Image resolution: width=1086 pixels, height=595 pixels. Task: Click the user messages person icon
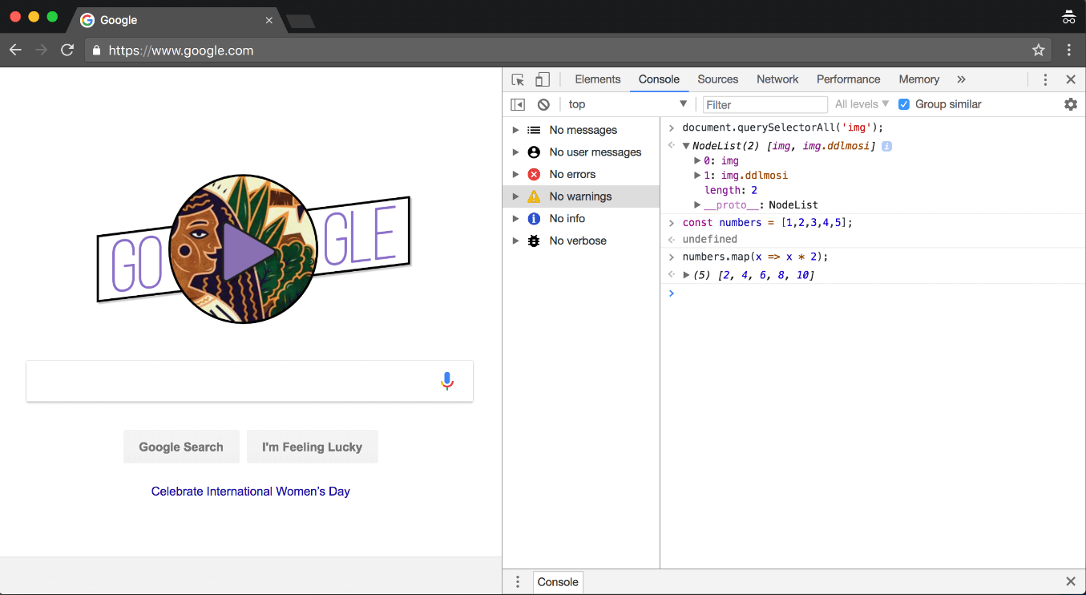[534, 152]
